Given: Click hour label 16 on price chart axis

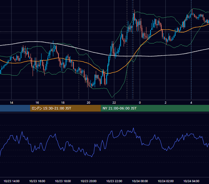Looking at the screenshot, I should click(37, 103).
